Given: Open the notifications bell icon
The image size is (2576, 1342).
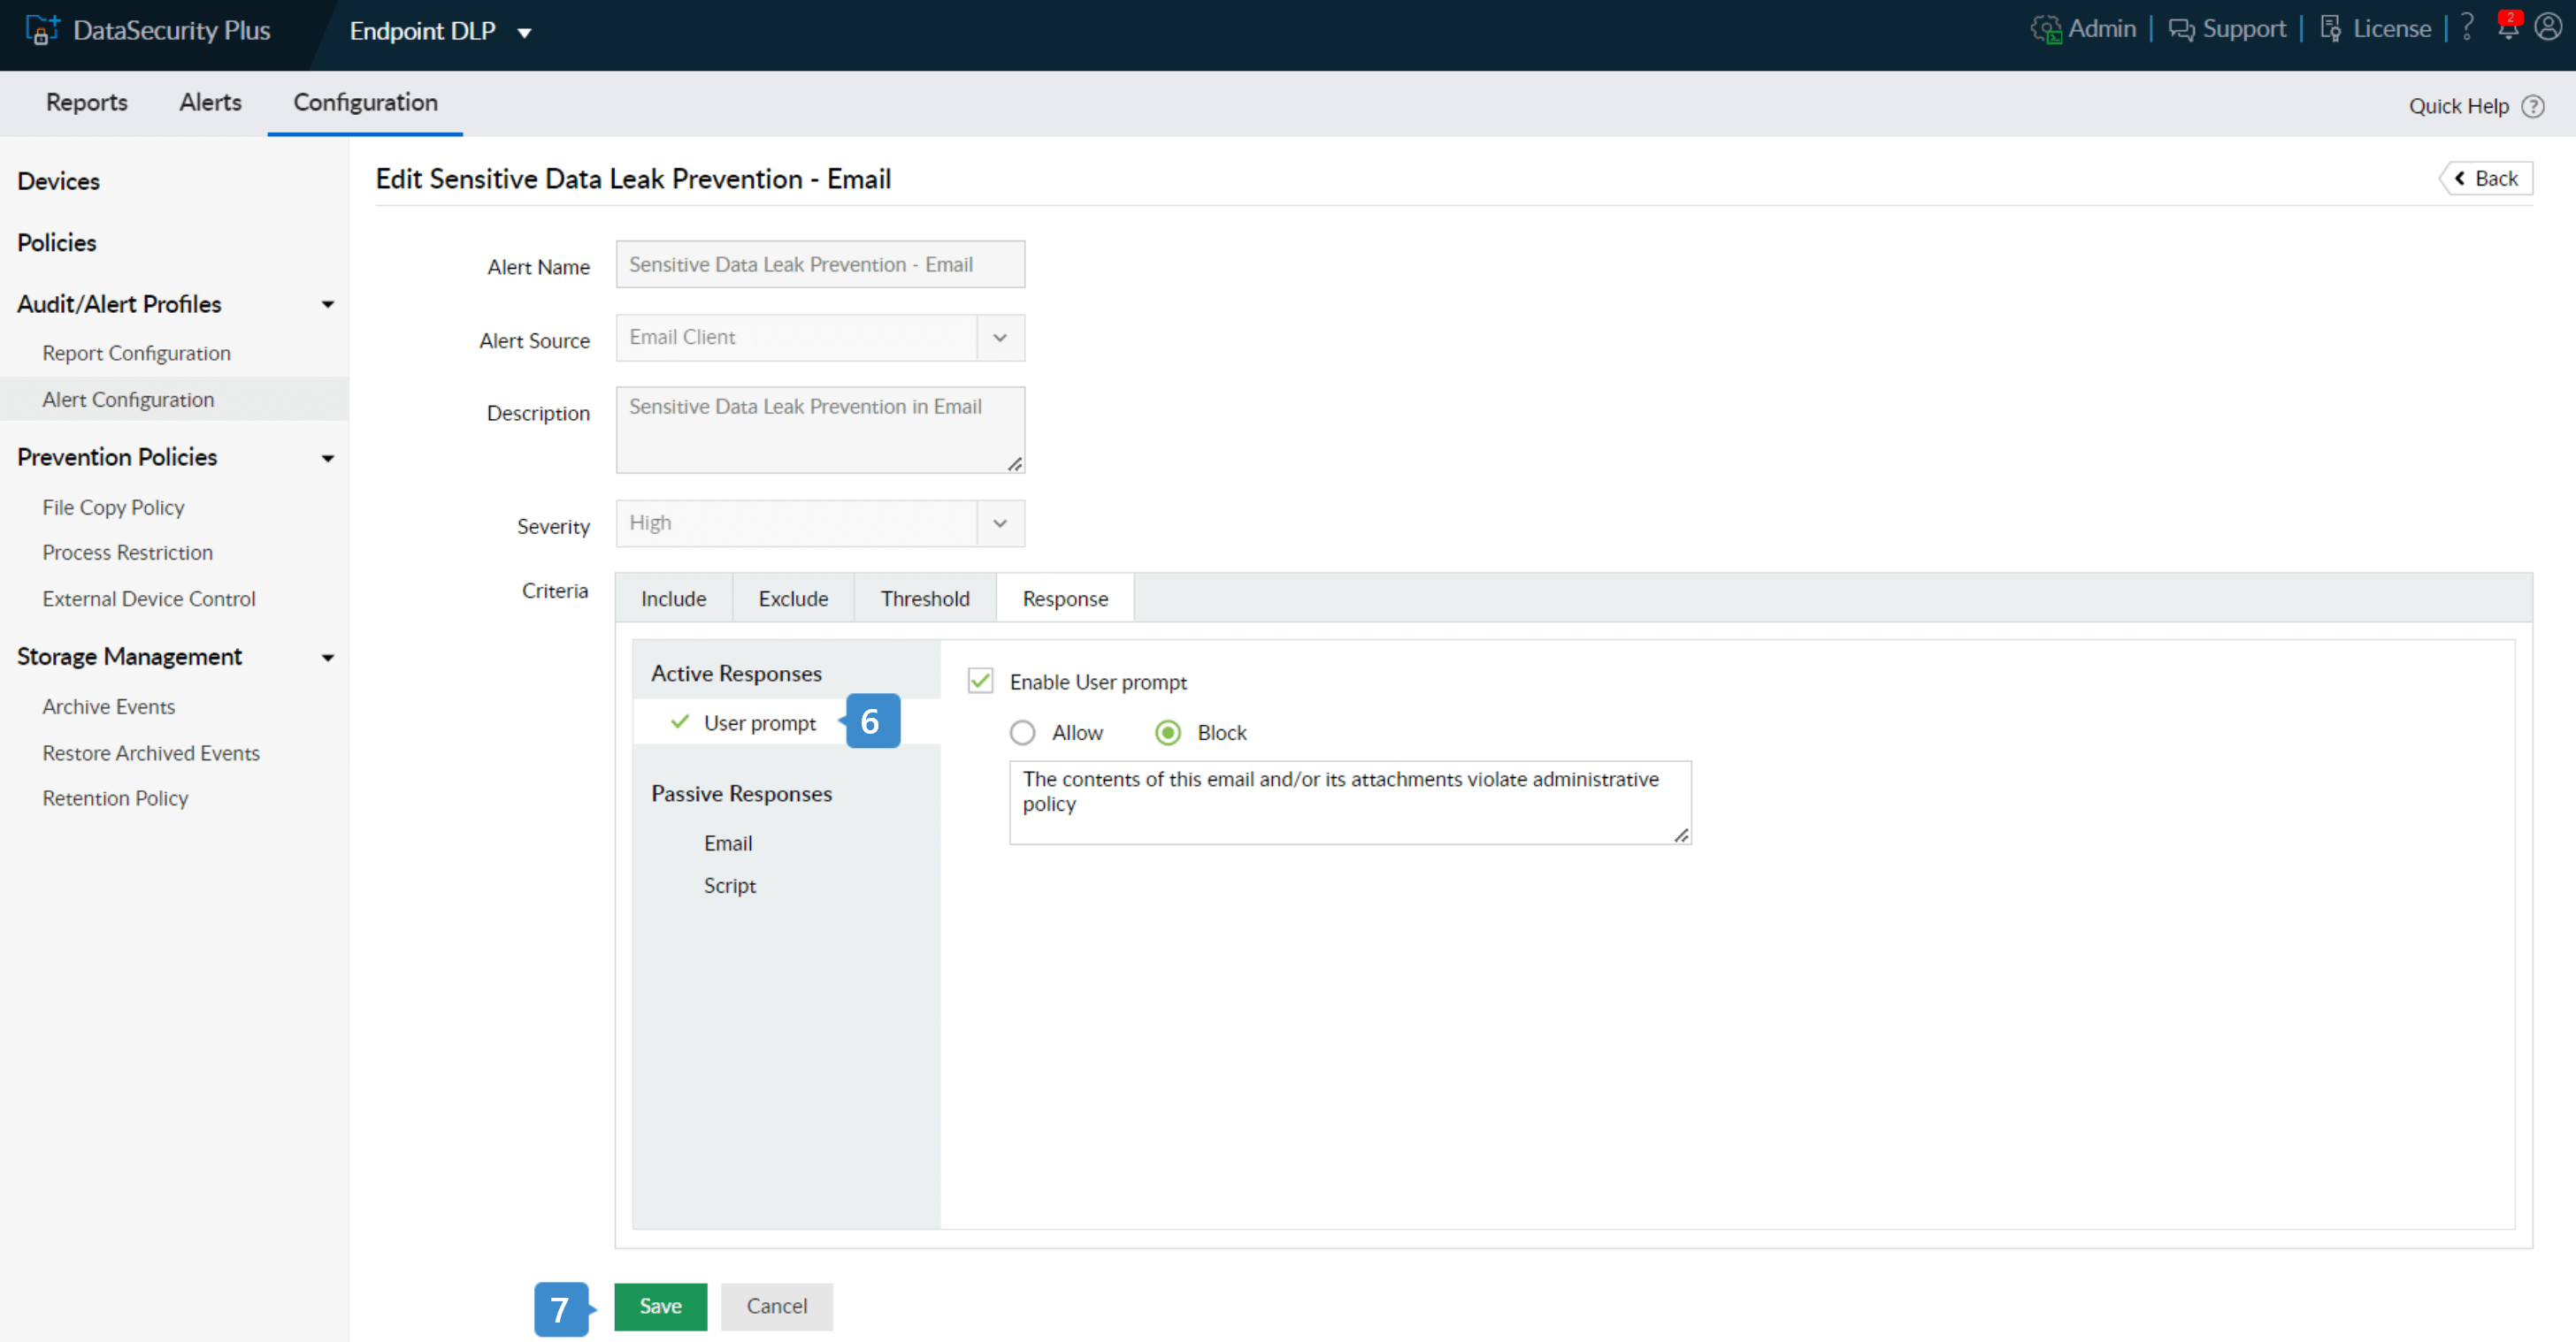Looking at the screenshot, I should point(2508,27).
